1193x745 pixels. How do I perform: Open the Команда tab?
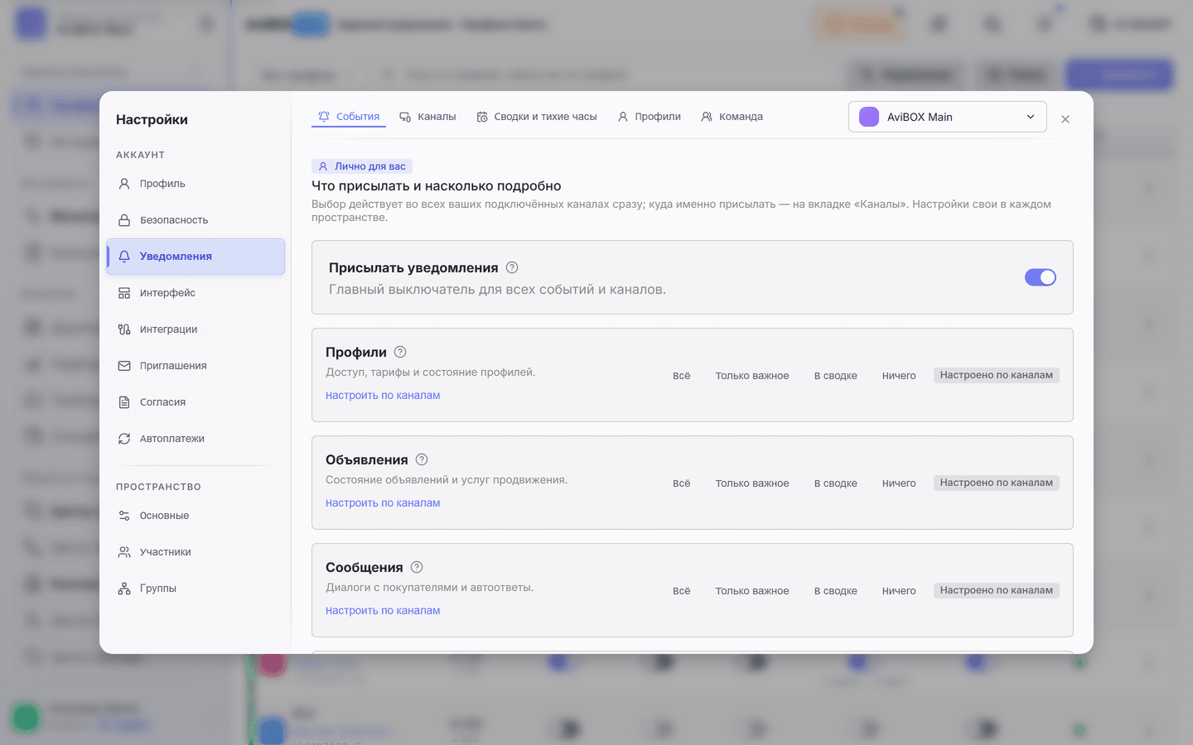pos(732,117)
